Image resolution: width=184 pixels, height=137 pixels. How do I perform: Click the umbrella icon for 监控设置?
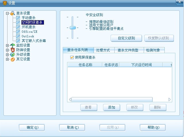click(x=13, y=45)
